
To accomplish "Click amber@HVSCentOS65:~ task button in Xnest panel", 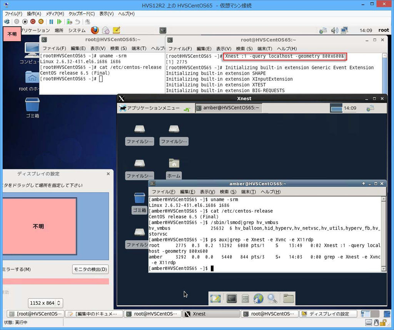I will [x=229, y=108].
